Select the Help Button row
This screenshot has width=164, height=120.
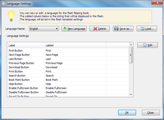pyautogui.click(x=68, y=84)
